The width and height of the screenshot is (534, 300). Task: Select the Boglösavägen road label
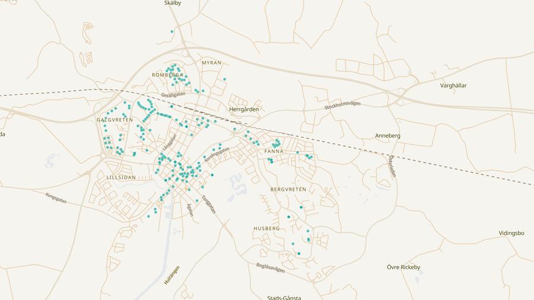click(x=271, y=267)
